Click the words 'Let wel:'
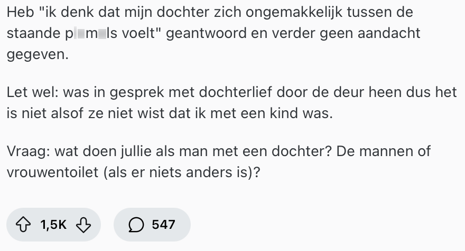The height and width of the screenshot is (251, 465). click(x=33, y=92)
